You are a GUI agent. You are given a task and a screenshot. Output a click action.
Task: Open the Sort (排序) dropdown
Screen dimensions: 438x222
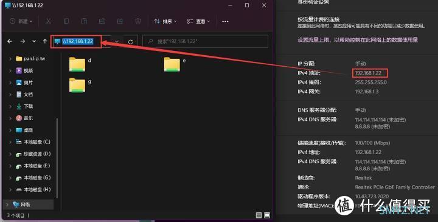(x=165, y=21)
